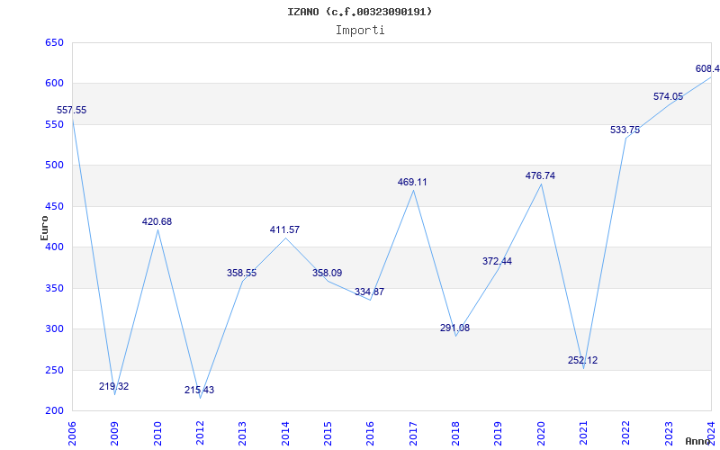
Task: Click the 2019 x-axis year label
Action: tap(499, 434)
